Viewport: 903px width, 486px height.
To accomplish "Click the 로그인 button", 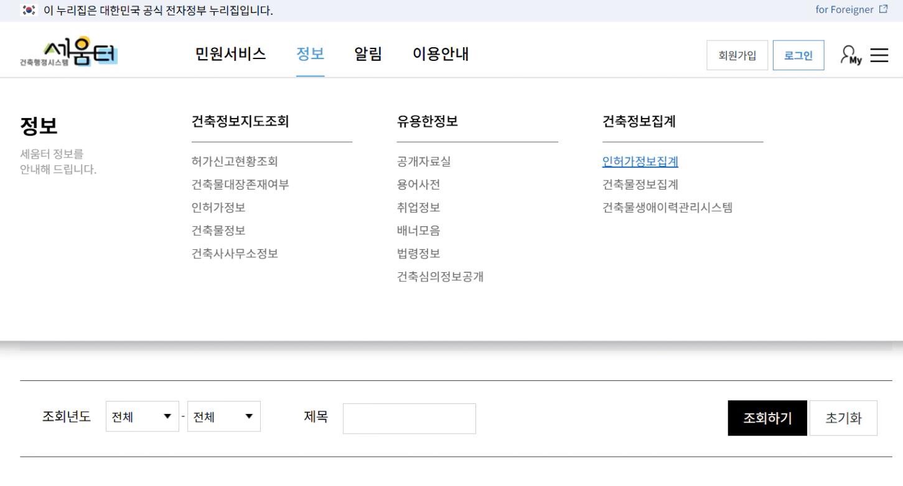I will [x=798, y=55].
